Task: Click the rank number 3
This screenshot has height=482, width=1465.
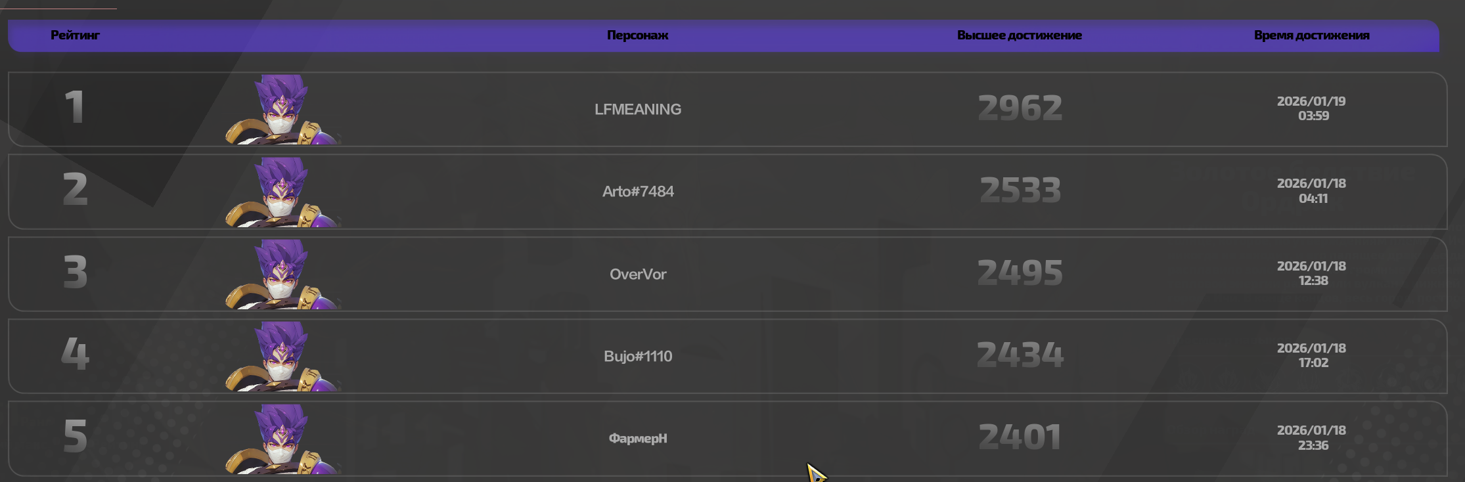Action: click(x=75, y=273)
